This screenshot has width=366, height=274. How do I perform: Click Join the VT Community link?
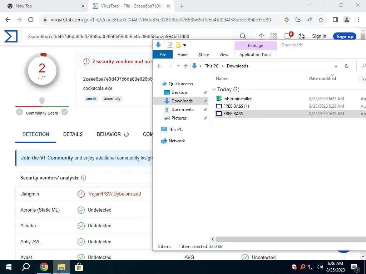click(47, 158)
